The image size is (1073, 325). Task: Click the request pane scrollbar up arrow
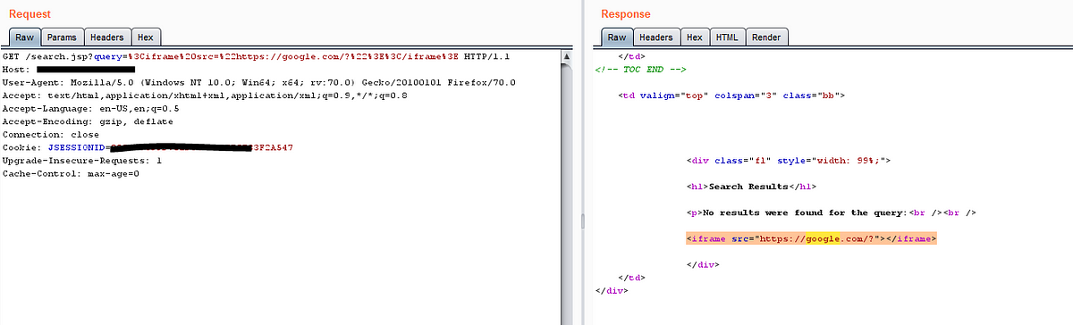click(x=567, y=57)
